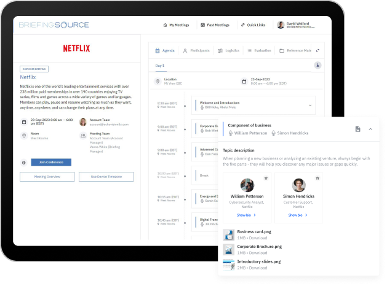387x286 pixels.
Task: Download Introductory slides.png
Action: (258, 268)
